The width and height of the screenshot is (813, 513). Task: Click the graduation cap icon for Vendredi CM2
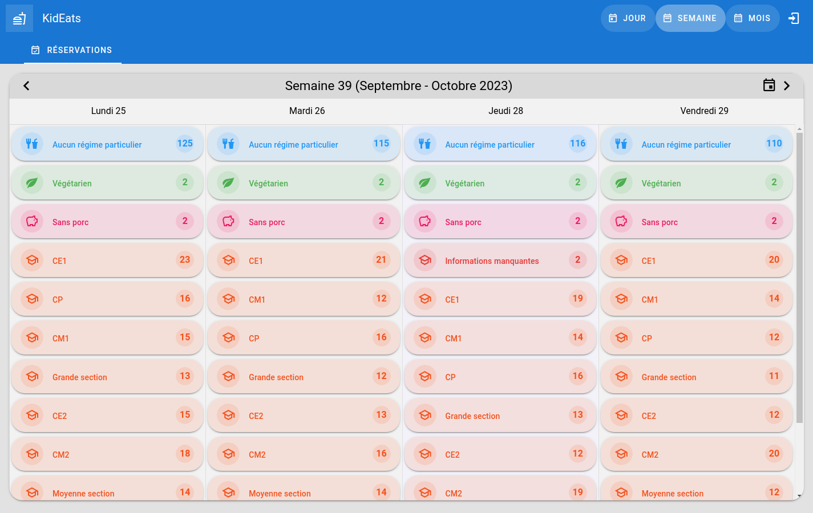pos(621,454)
